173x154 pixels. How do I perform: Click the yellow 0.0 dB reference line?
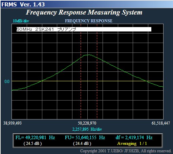87,81
